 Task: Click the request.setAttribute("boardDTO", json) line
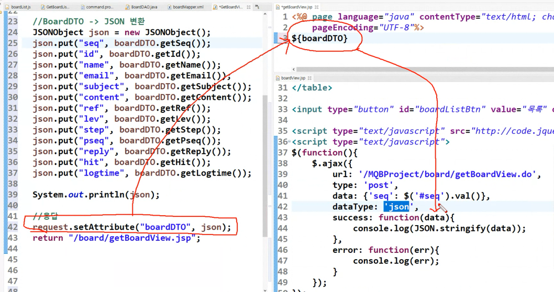[131, 227]
